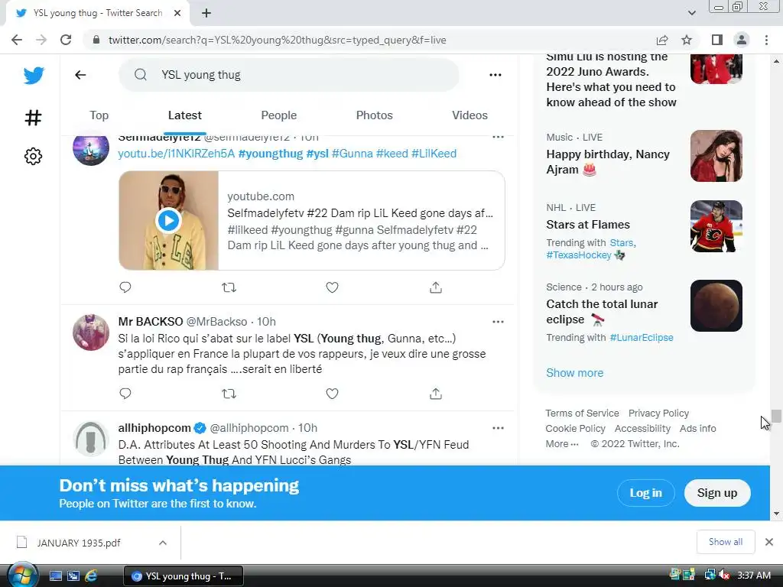Expand the tab search dropdown arrow
The height and width of the screenshot is (587, 783).
[x=691, y=13]
